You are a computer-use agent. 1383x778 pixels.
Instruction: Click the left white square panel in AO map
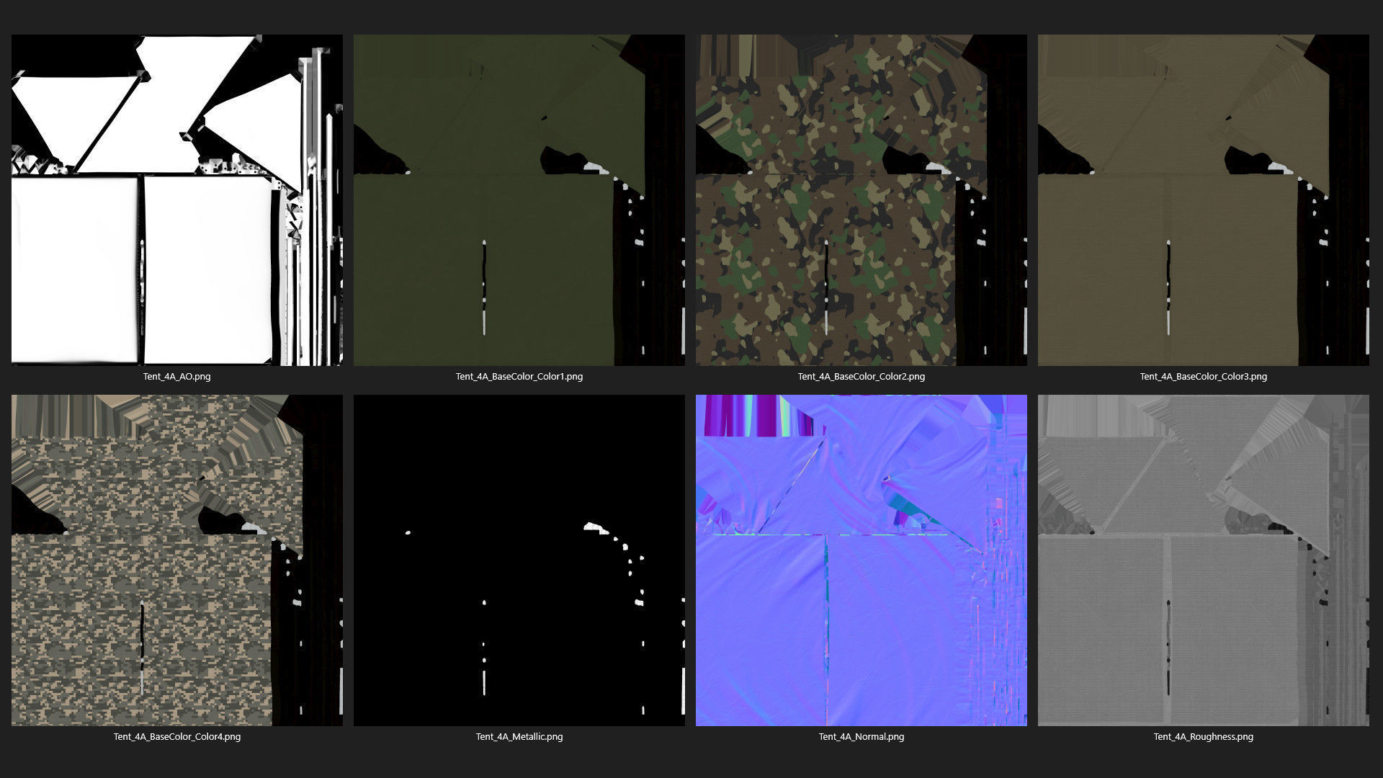74,270
